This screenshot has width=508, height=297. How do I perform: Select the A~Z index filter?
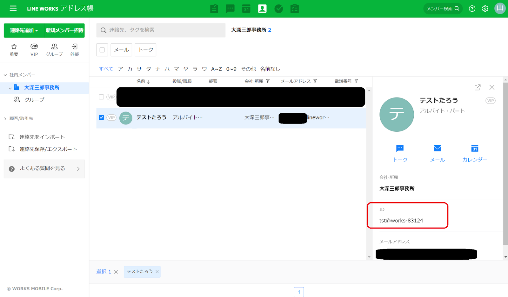(x=217, y=69)
